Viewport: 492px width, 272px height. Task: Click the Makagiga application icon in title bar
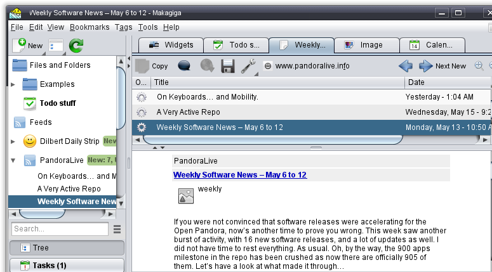(x=15, y=13)
